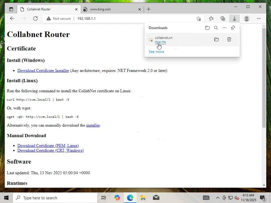Open Collections panel
The width and height of the screenshot is (271, 203).
point(223,19)
